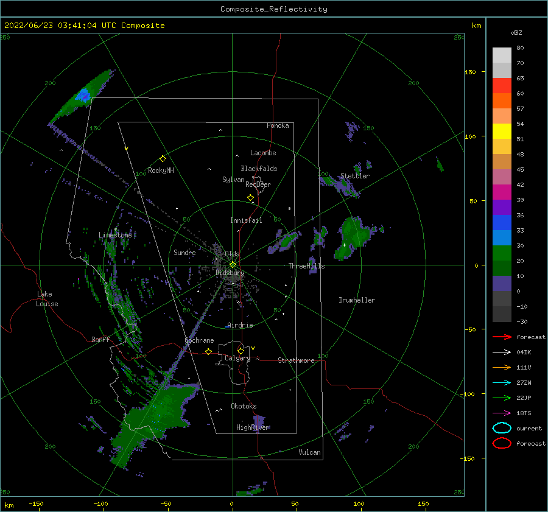548x512 pixels.
Task: Click the 'Lake Louise' label
Action: 47,299
